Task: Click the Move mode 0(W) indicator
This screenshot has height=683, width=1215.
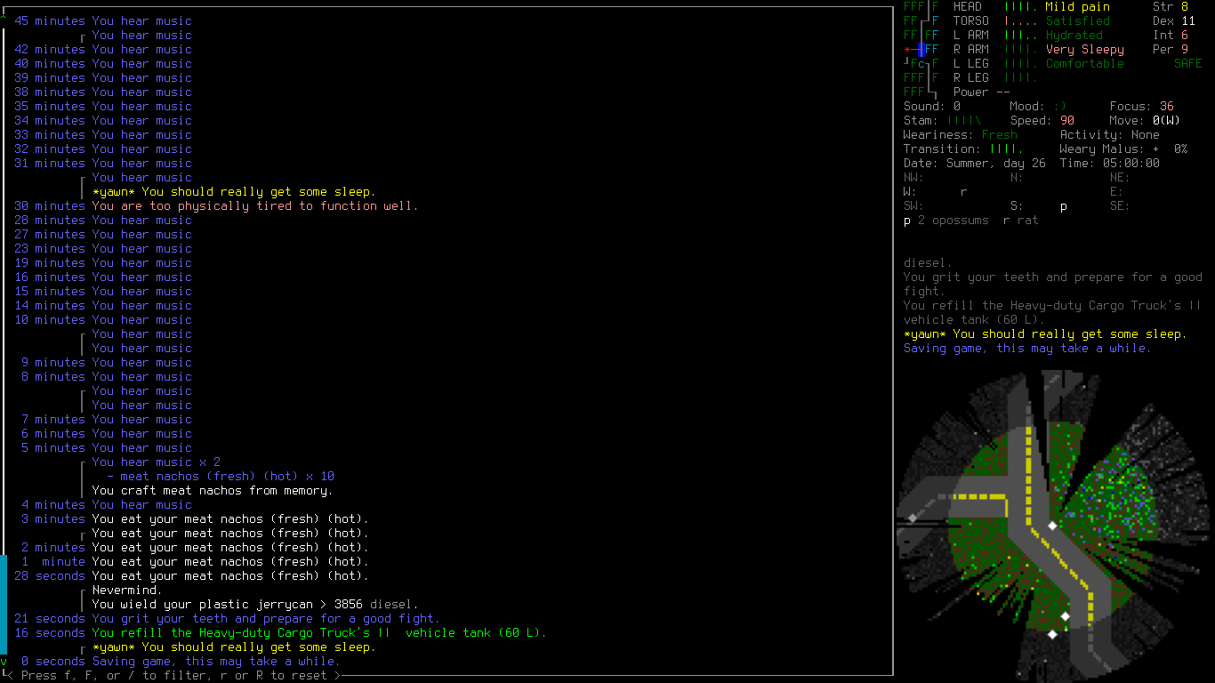Action: pos(1167,120)
